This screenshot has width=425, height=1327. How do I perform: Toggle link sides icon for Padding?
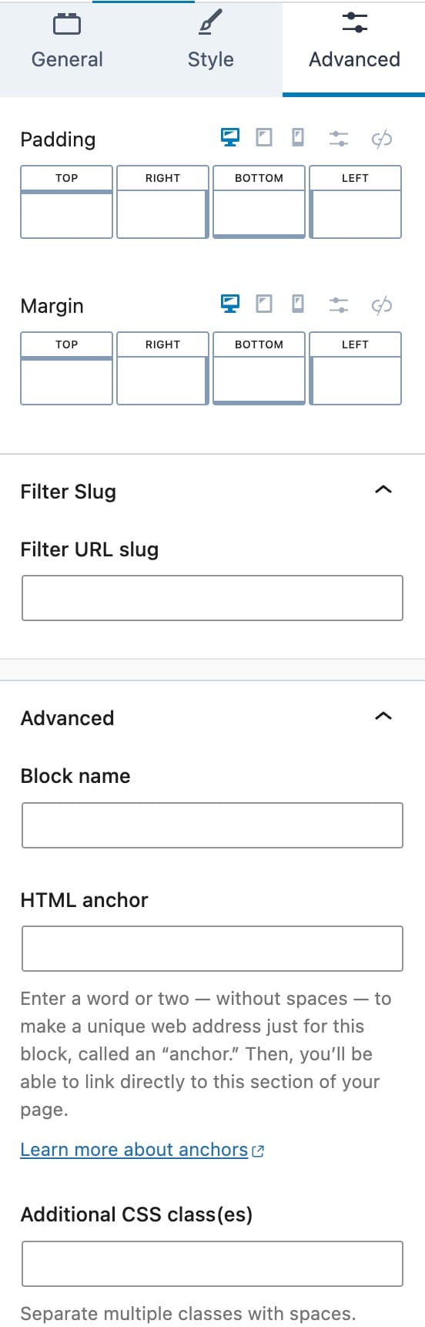382,139
